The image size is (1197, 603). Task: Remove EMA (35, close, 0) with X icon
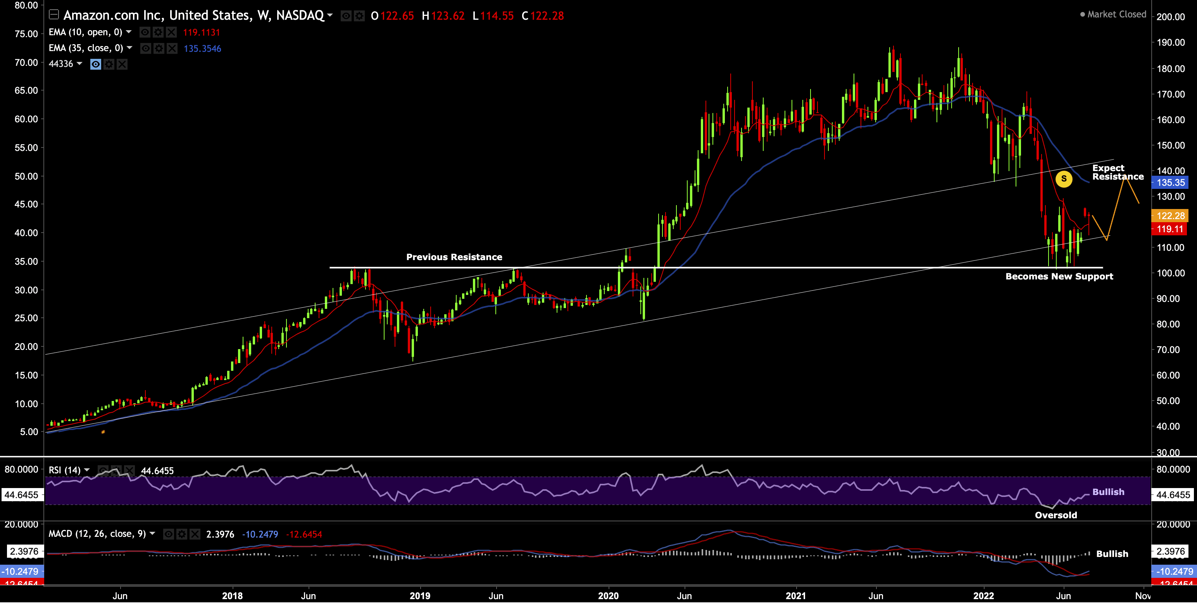tap(172, 48)
